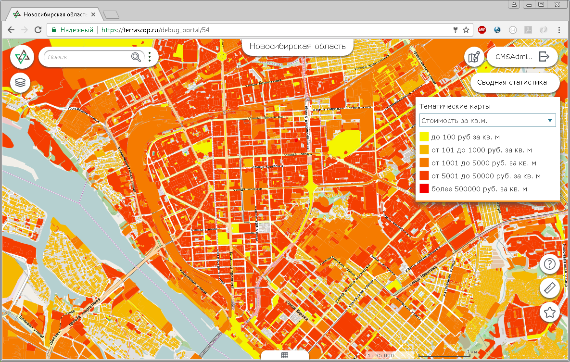
Task: Click the red 'более 500000 руб' legend swatch
Action: (x=424, y=189)
